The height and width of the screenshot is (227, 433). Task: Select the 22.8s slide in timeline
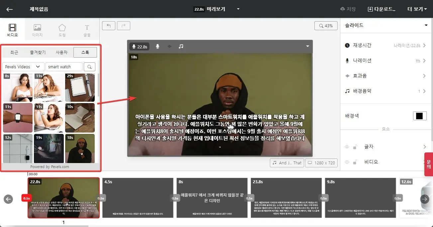(x=64, y=198)
